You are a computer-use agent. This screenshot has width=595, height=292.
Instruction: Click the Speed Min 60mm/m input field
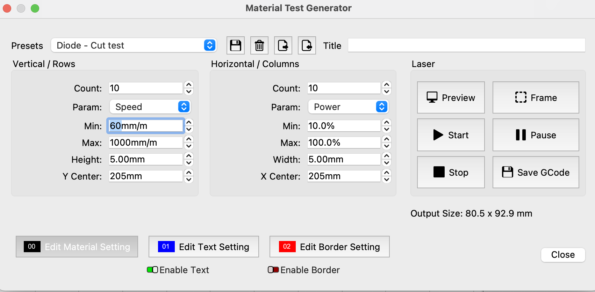(x=146, y=126)
